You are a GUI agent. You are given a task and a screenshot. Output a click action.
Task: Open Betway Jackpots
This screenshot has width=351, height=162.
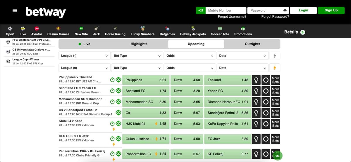tap(193, 31)
